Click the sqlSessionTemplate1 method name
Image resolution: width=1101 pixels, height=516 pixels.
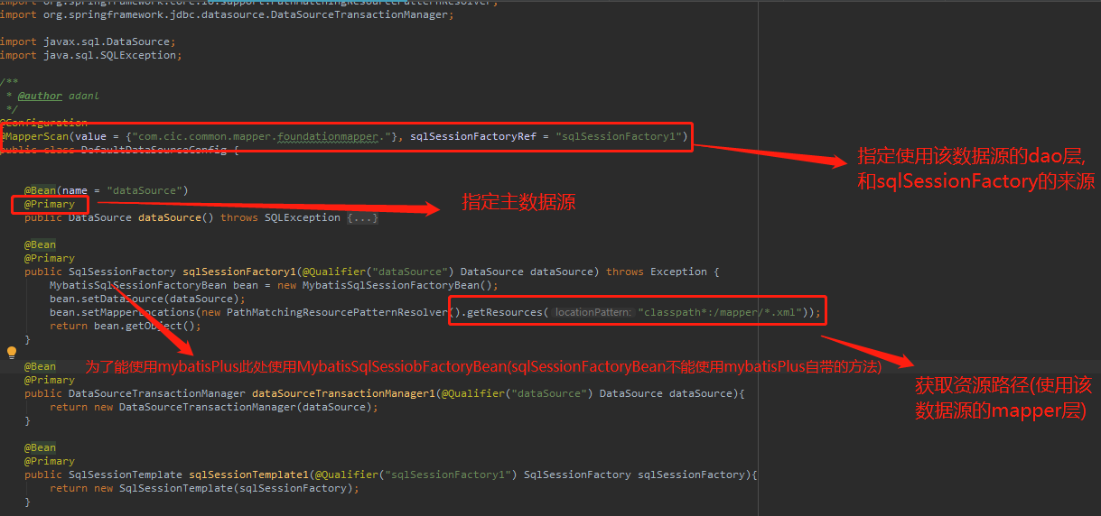248,475
